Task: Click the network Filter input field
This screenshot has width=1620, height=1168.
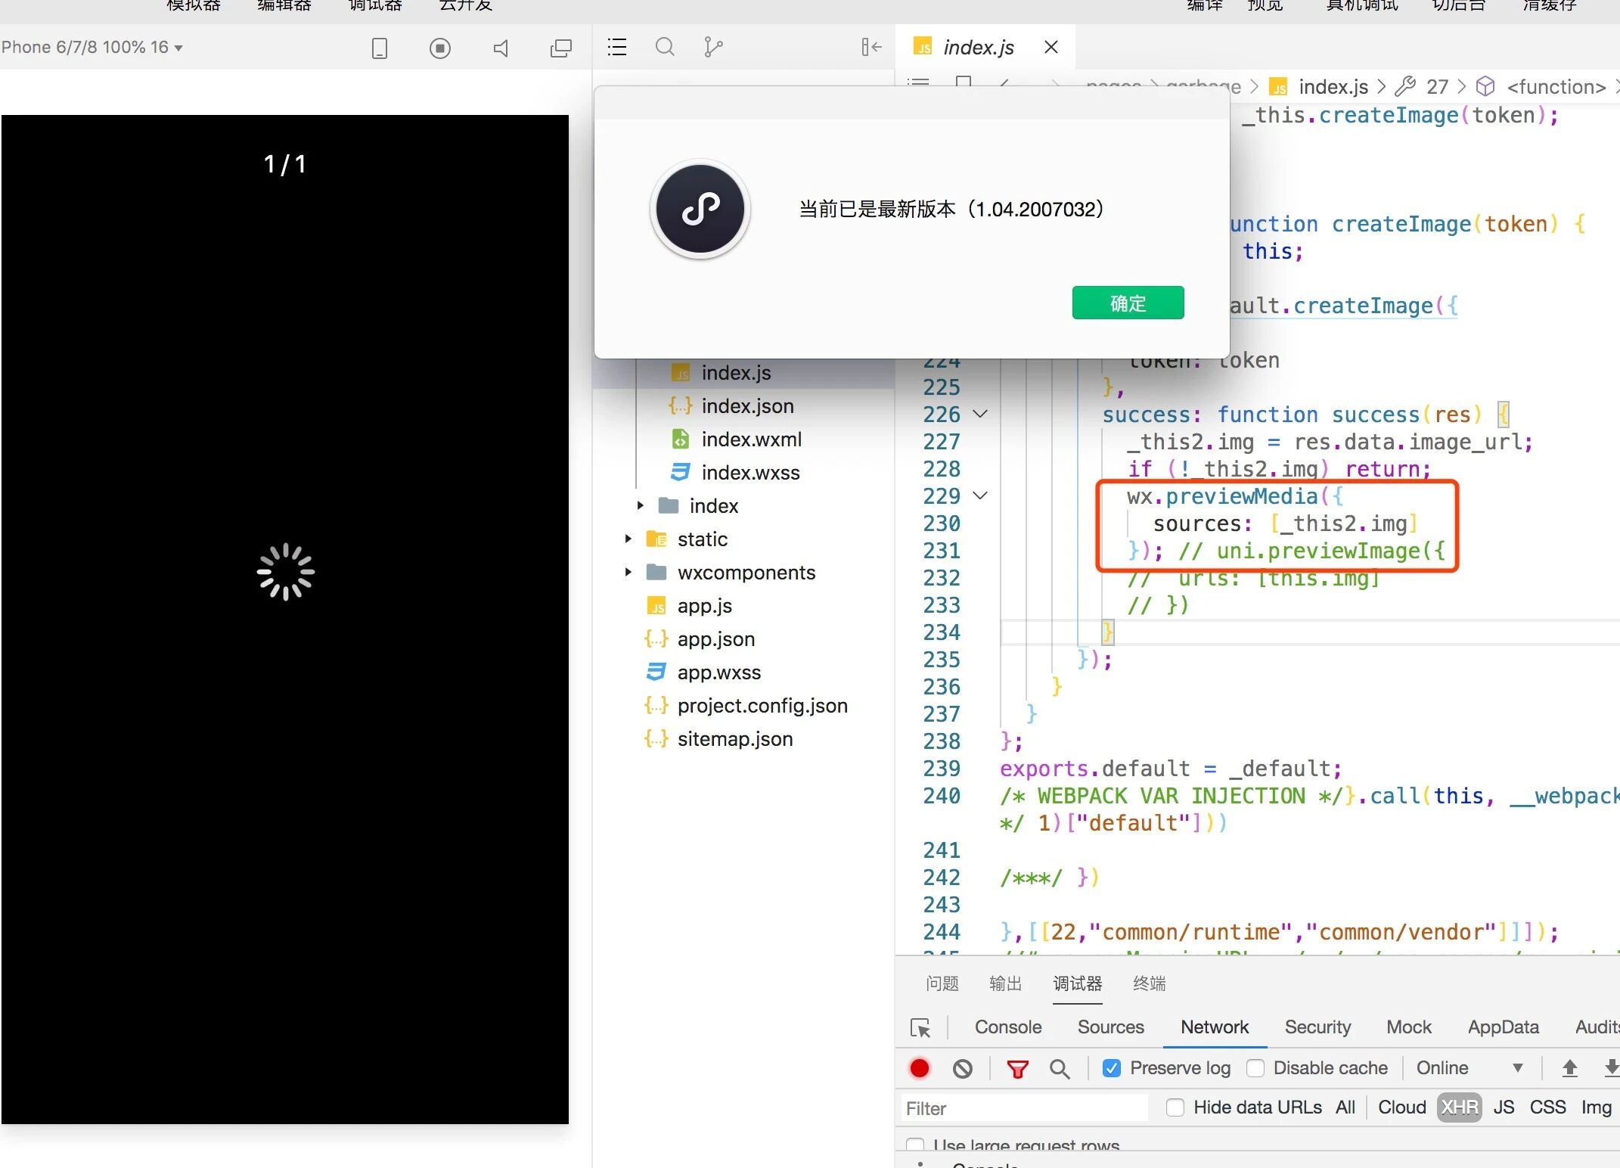Action: pyautogui.click(x=1025, y=1108)
